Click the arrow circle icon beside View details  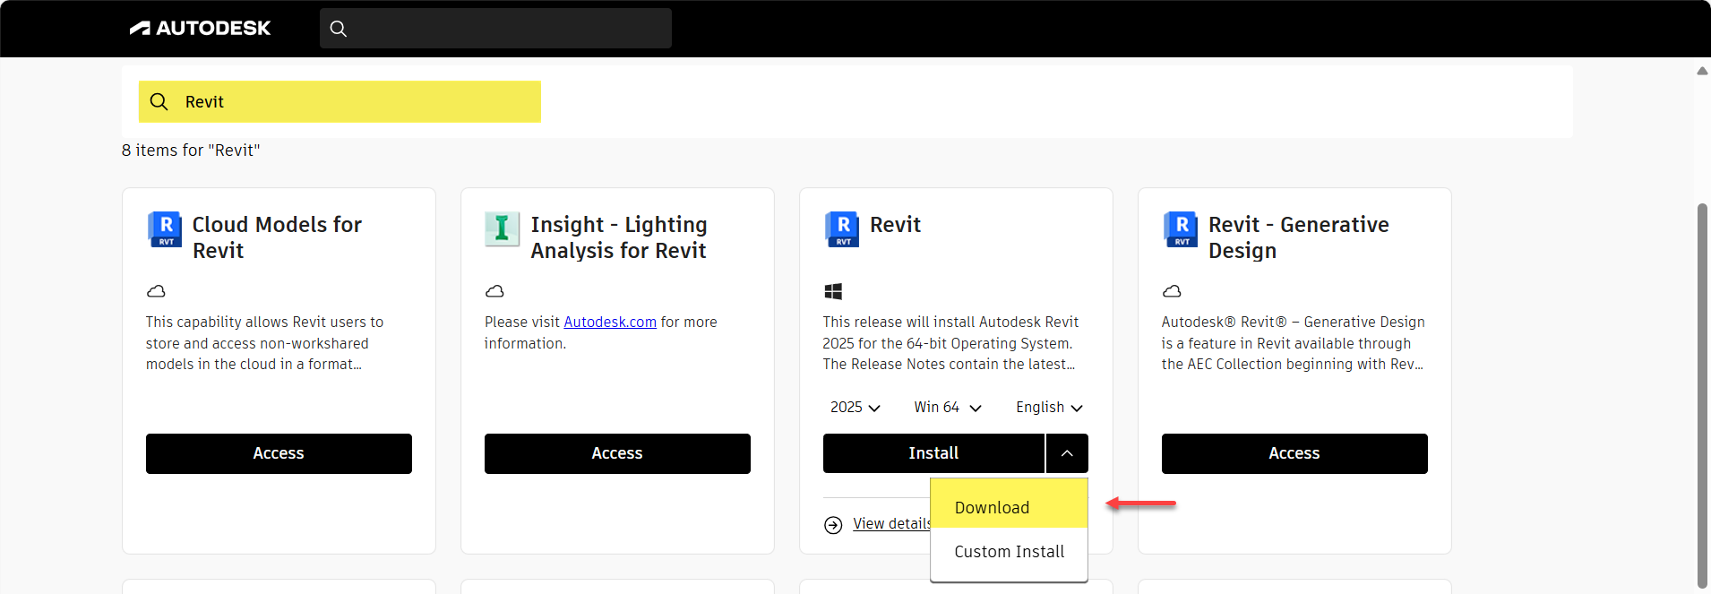[x=833, y=525]
